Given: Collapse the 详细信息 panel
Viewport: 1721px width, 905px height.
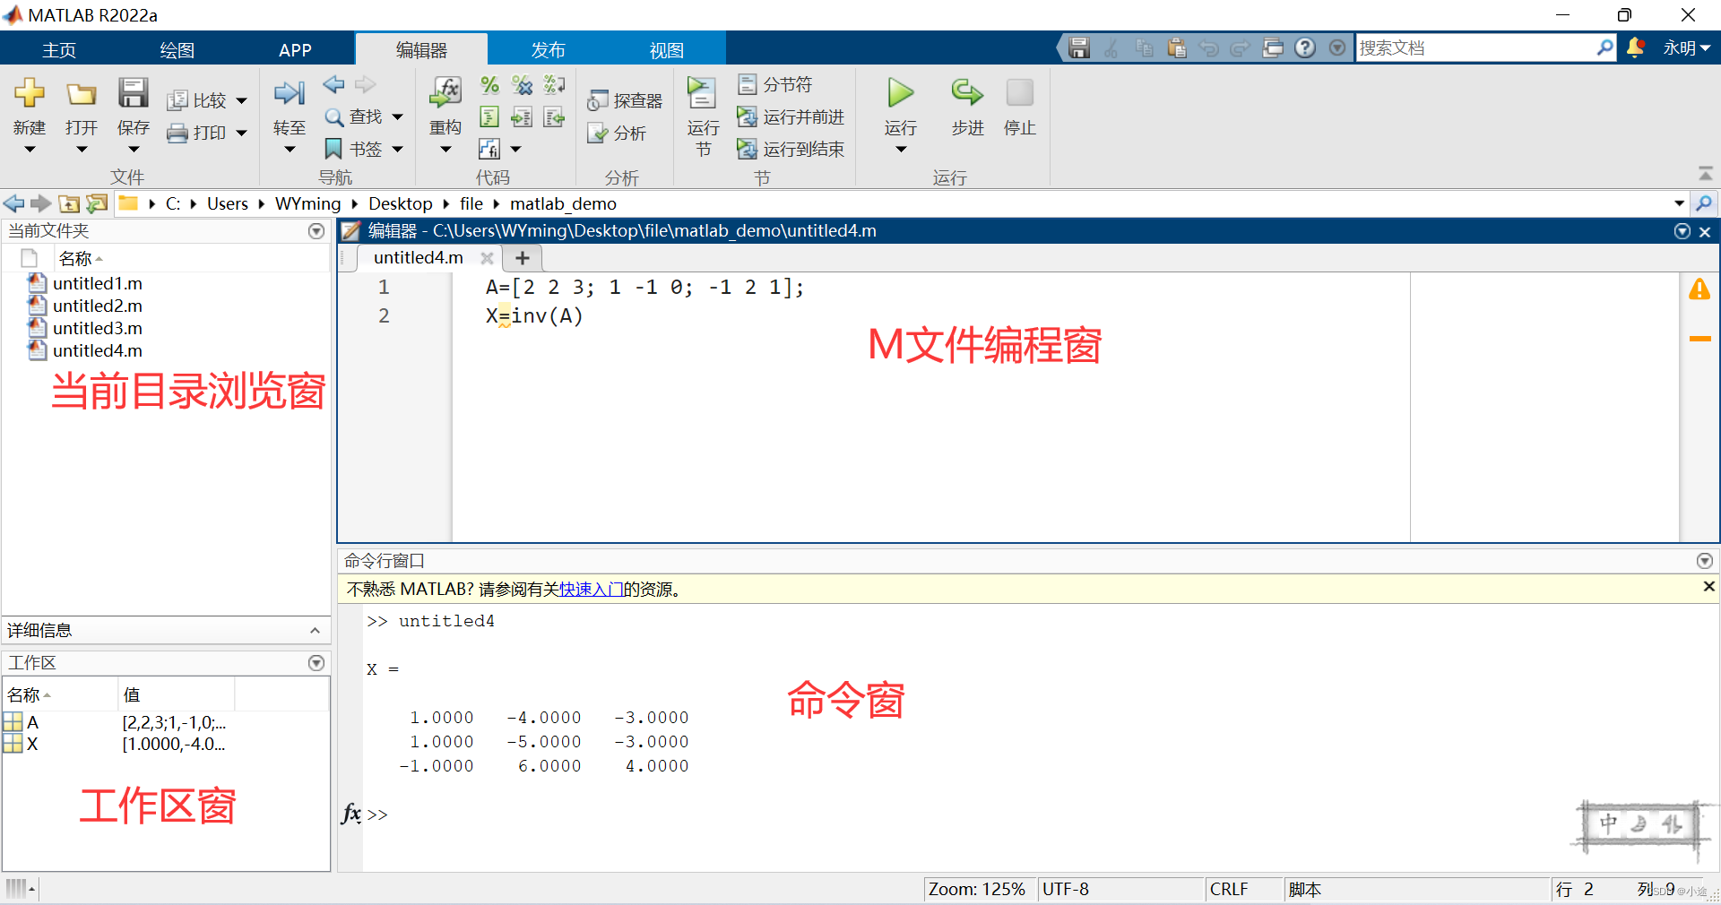Looking at the screenshot, I should pyautogui.click(x=315, y=631).
